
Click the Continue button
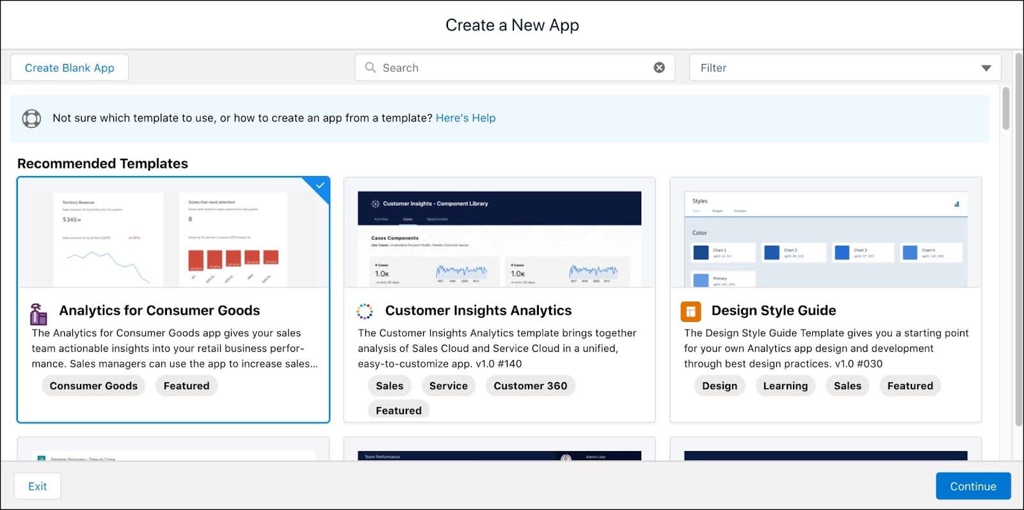pos(973,486)
